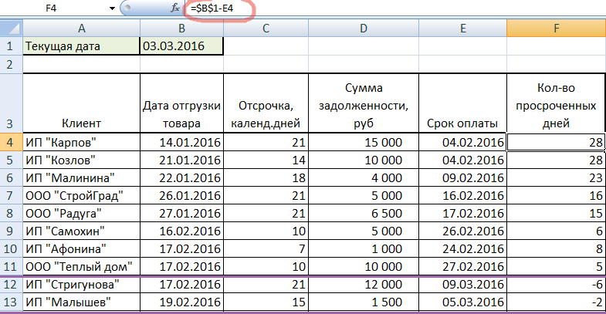Open the Name Box dropdown arrow
The height and width of the screenshot is (314, 606).
tap(113, 8)
